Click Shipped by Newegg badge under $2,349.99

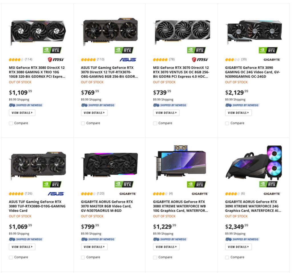click(x=242, y=239)
